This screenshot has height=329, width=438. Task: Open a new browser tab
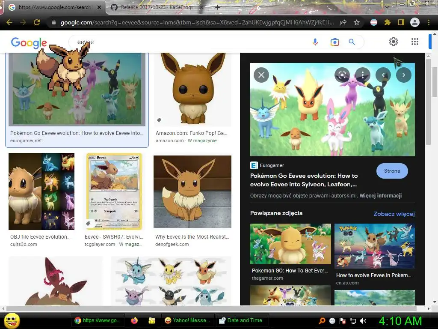[x=218, y=7]
